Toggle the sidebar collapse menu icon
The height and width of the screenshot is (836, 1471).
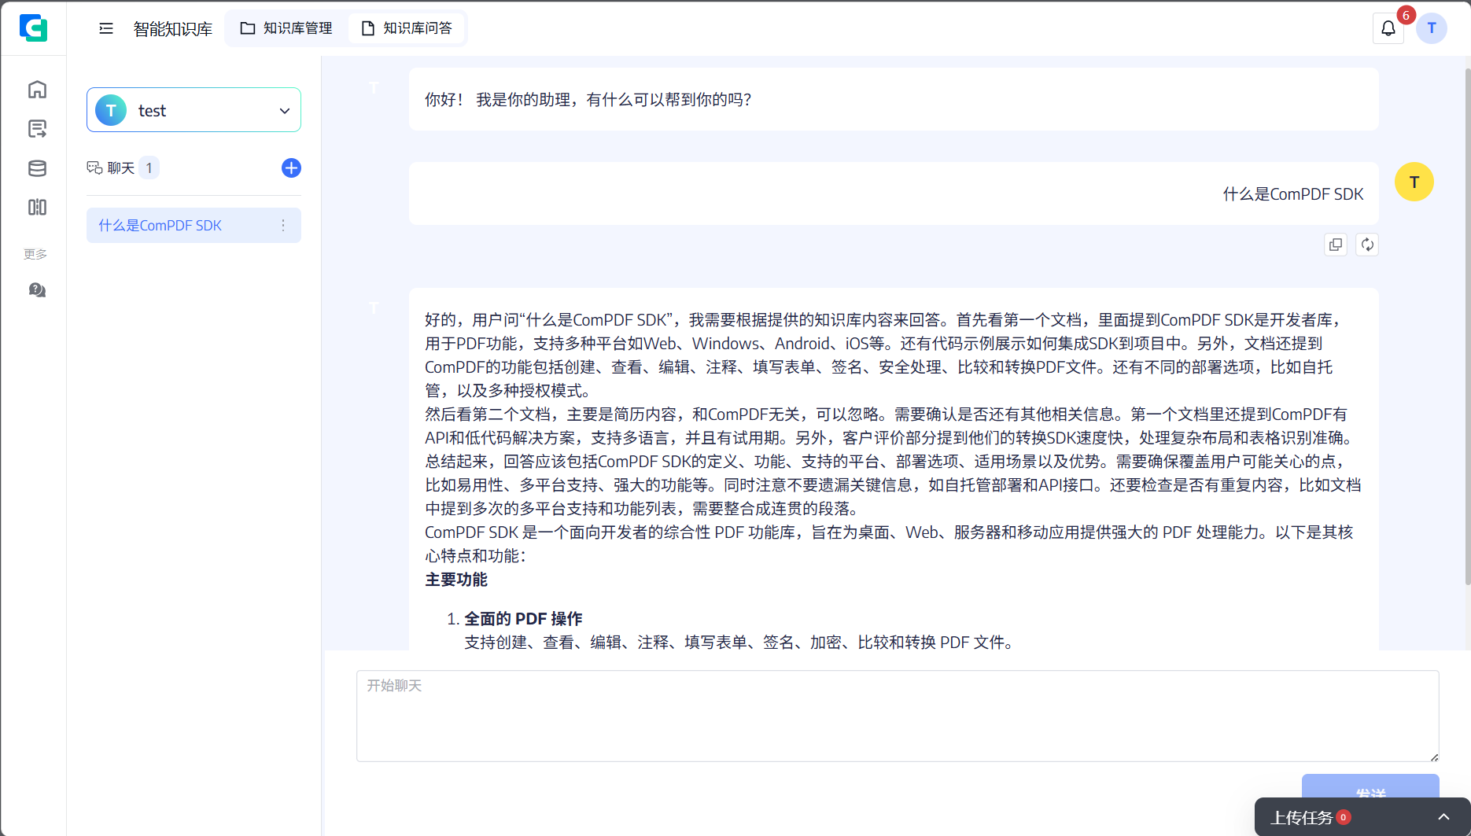(x=106, y=28)
